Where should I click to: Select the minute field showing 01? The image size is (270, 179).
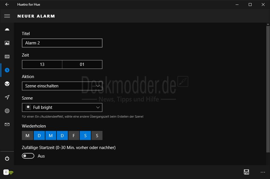point(82,64)
